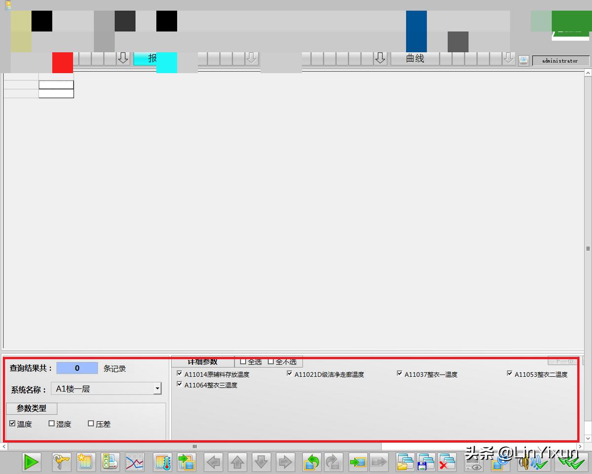The width and height of the screenshot is (592, 474).
Task: Click the double green checkmark icon
Action: [572, 462]
